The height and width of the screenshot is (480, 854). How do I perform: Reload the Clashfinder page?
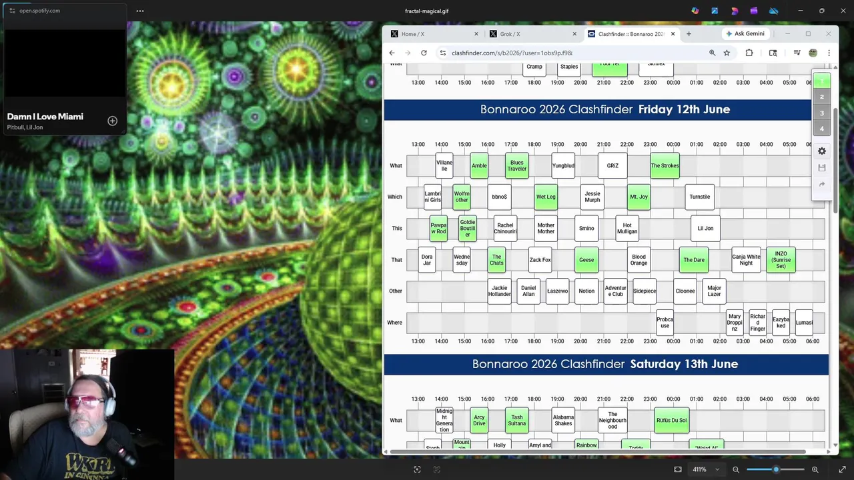(x=424, y=53)
